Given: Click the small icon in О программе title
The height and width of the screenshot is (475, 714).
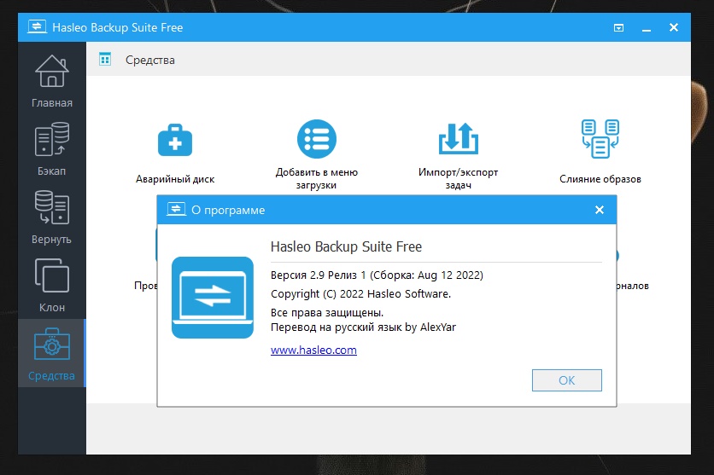Looking at the screenshot, I should 176,210.
